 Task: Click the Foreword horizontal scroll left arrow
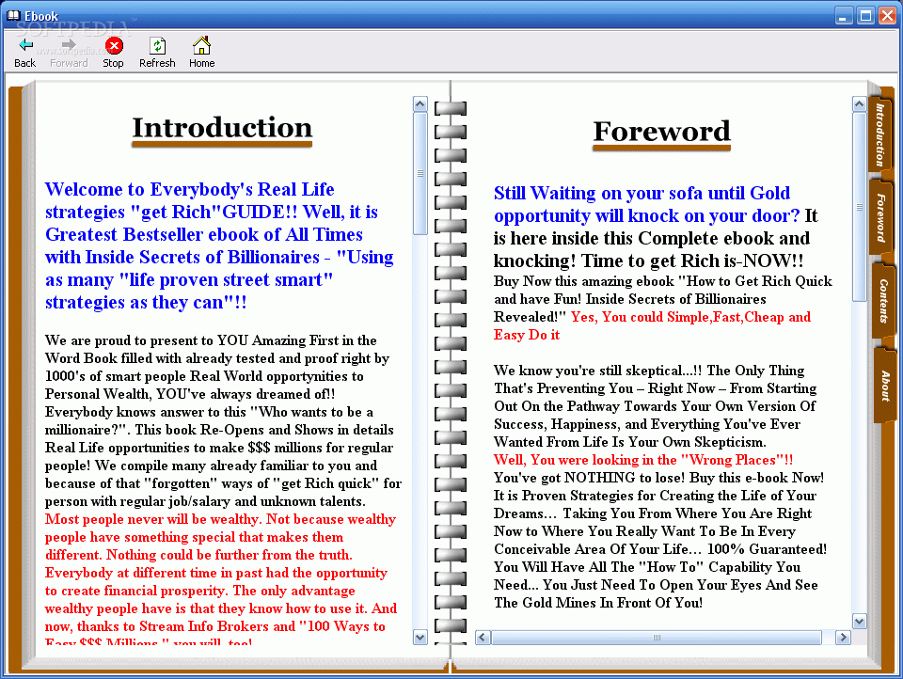pyautogui.click(x=483, y=637)
